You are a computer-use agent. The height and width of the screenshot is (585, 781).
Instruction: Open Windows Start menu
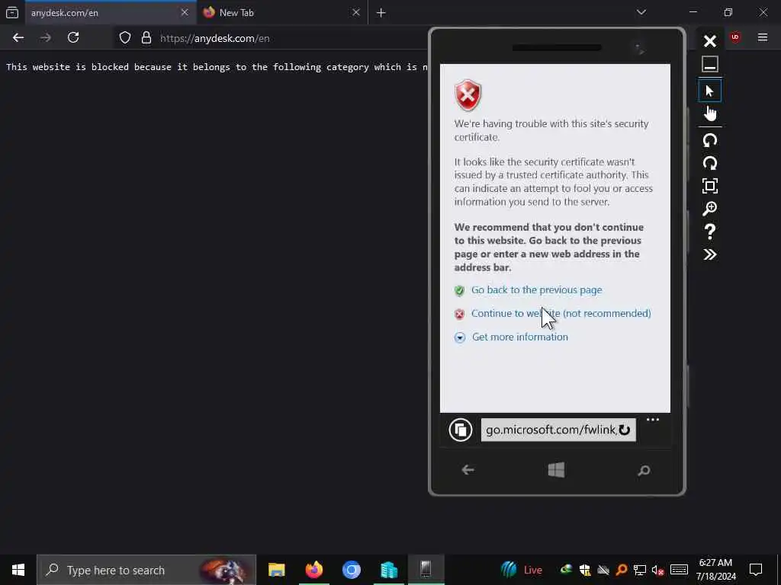[x=18, y=570]
